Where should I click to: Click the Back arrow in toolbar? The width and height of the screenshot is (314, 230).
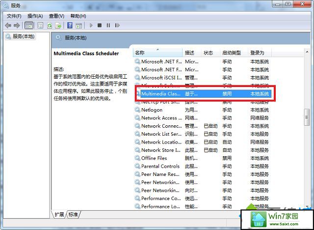click(x=8, y=26)
